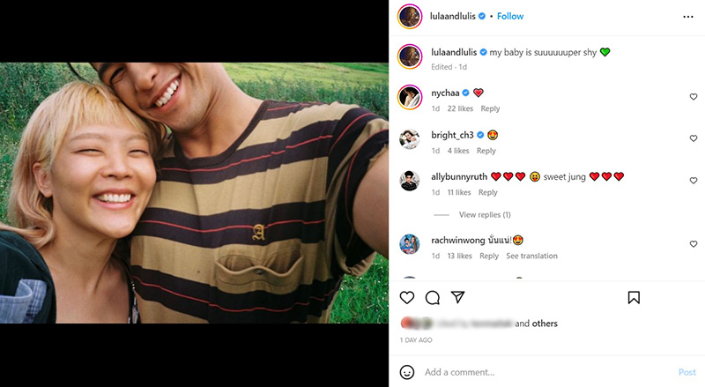
Task: Show translation of rachwinwong's comment
Action: (531, 257)
